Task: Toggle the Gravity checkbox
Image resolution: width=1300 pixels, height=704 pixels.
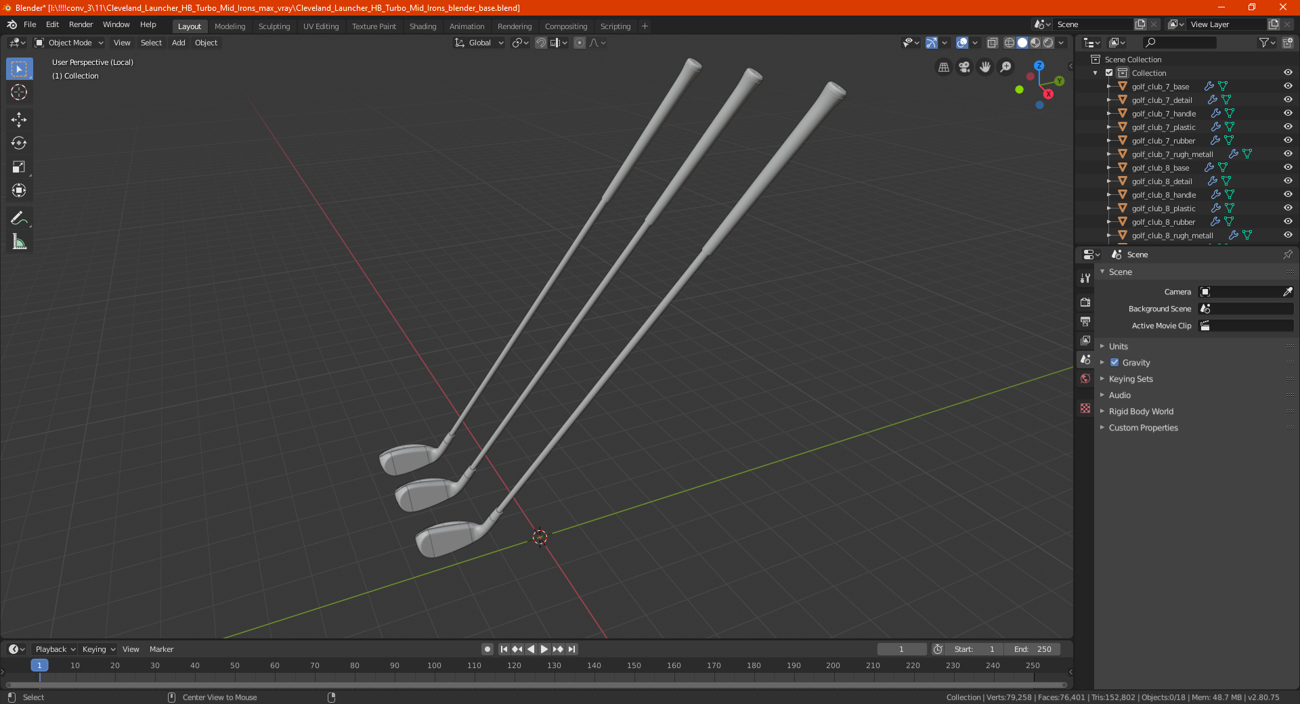Action: 1114,362
